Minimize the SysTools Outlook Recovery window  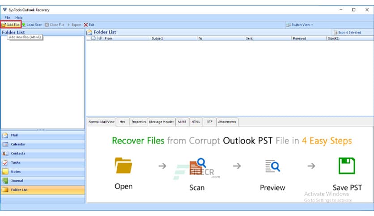tap(341, 10)
